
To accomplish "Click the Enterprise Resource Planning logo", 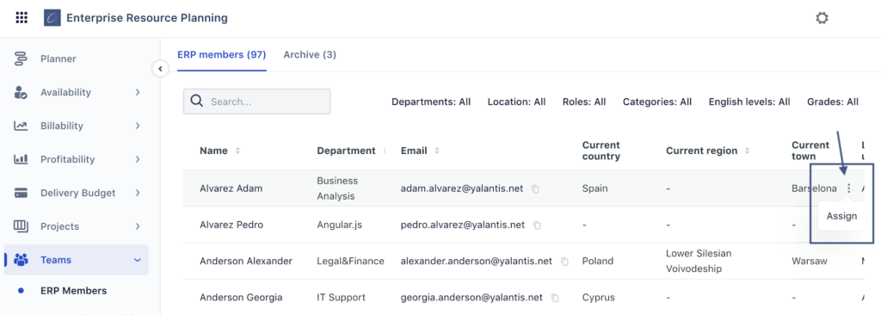I will pos(52,18).
